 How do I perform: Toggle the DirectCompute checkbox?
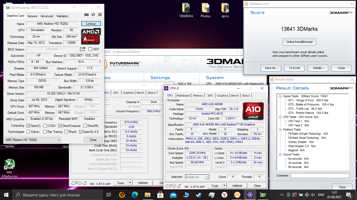60,126
